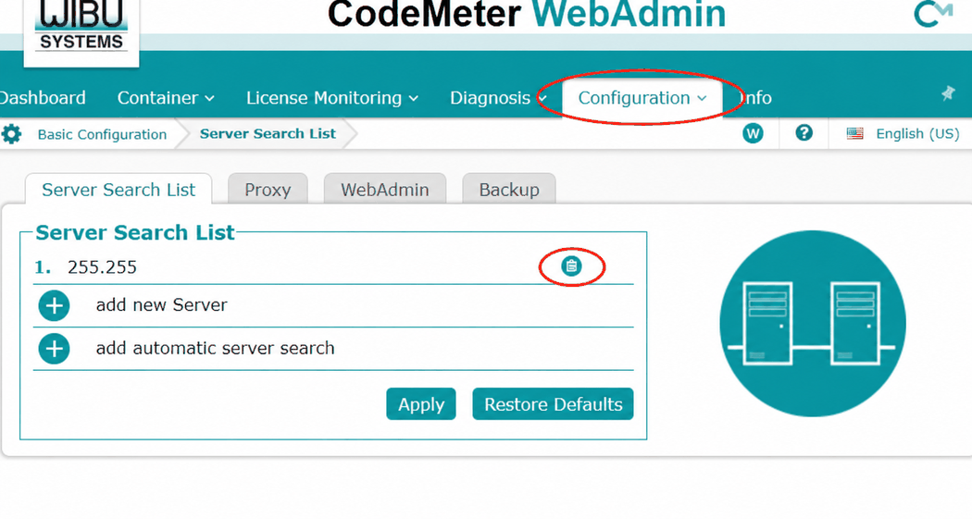Click the two-servers network illustration

pos(812,323)
